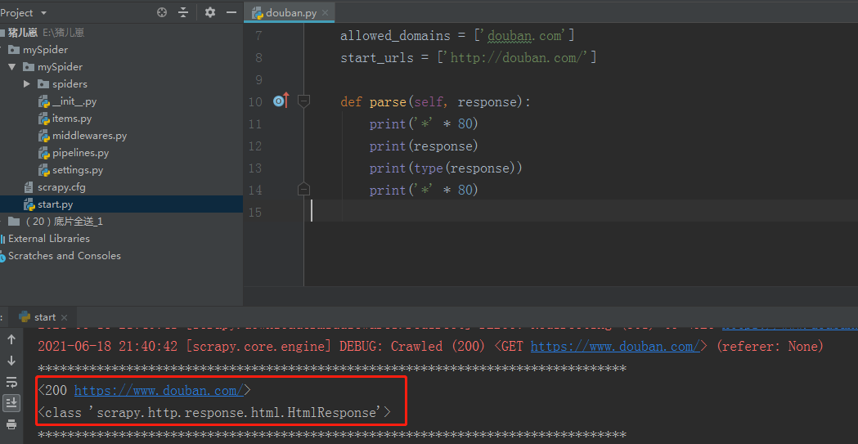Open the <200 https://www.douban.com/ response link
This screenshot has width=858, height=444.
point(159,390)
